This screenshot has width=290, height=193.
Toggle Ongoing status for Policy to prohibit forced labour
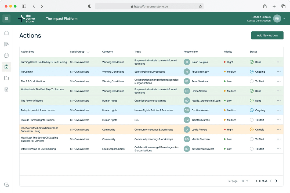point(252,110)
